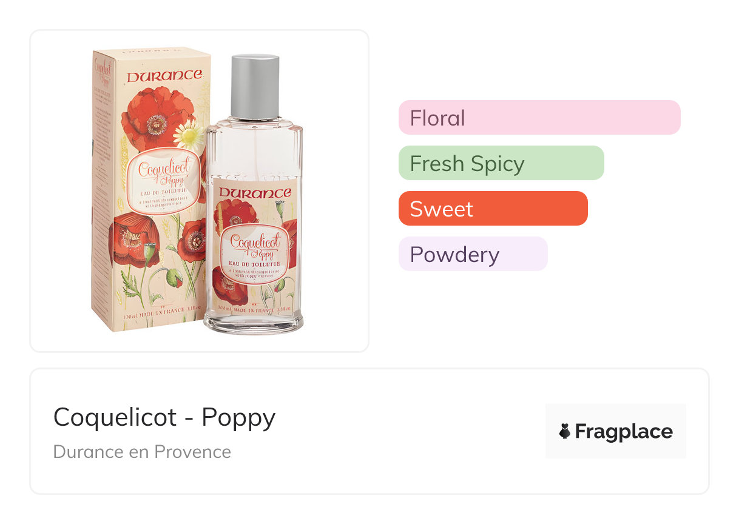Select the Coquelicot Poppy label on the box

pyautogui.click(x=165, y=169)
